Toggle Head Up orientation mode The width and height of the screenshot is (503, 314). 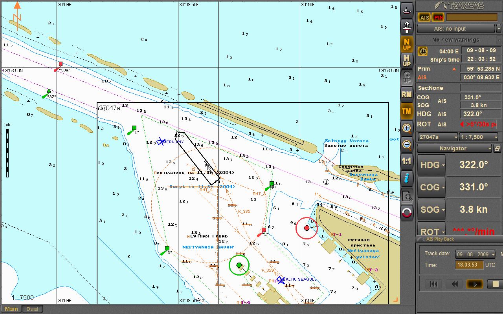point(407,61)
